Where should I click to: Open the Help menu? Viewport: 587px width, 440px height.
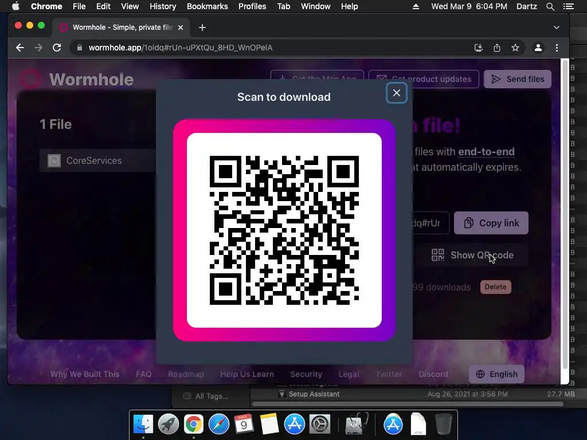tap(349, 6)
